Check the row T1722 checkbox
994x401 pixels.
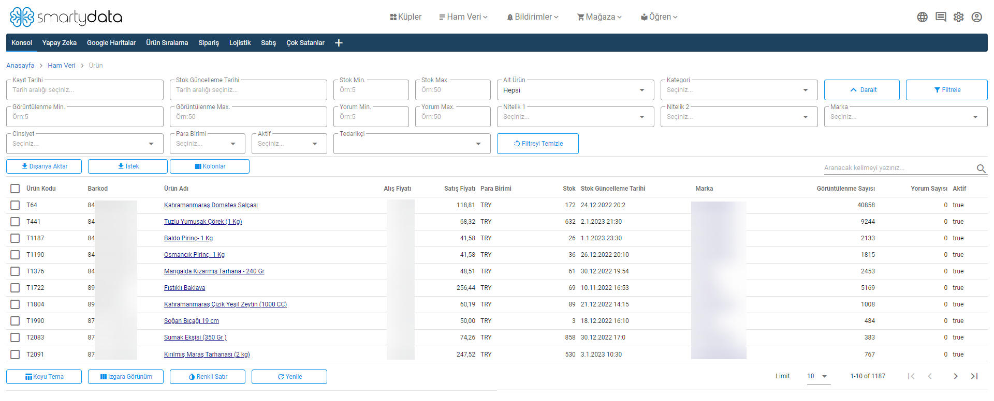coord(15,288)
